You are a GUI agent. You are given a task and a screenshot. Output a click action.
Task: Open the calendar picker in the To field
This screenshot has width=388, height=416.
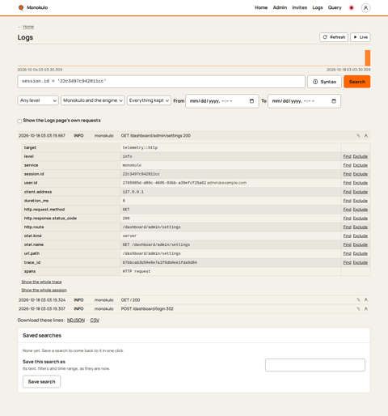334,101
